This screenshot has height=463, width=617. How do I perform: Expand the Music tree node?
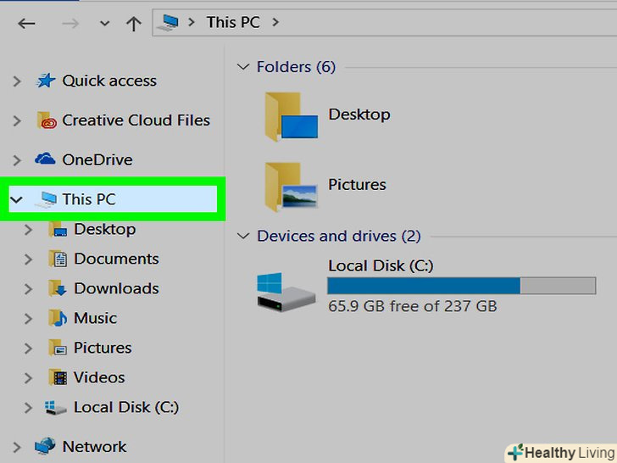pyautogui.click(x=28, y=319)
